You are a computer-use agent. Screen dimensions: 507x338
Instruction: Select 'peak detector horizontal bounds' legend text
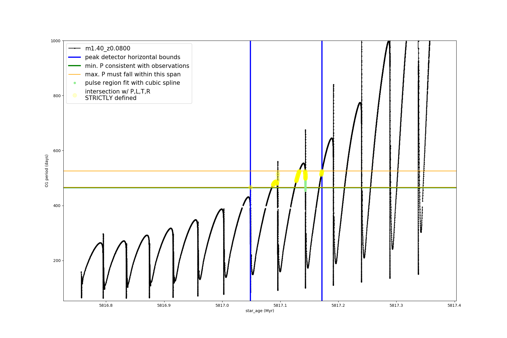tap(132, 57)
